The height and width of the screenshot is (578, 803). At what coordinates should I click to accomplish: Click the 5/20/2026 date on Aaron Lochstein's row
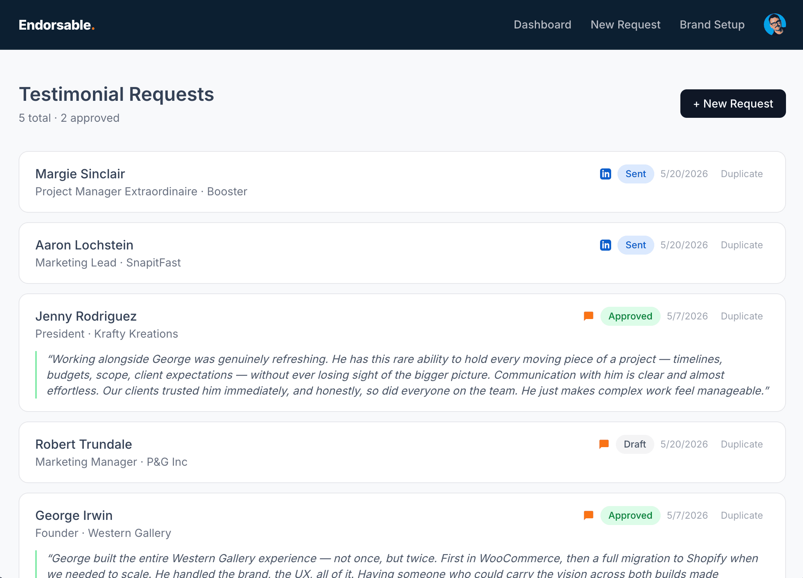pos(684,245)
